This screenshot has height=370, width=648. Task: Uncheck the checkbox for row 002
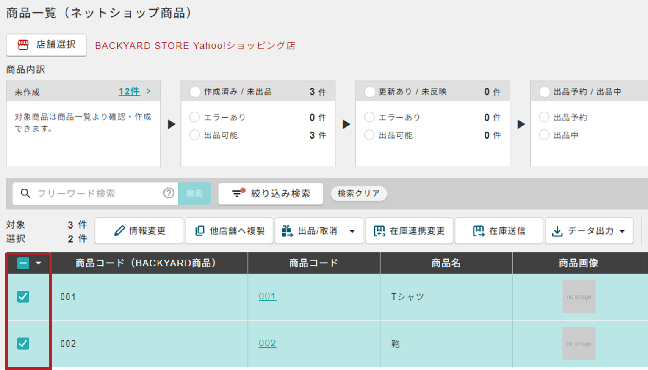23,344
